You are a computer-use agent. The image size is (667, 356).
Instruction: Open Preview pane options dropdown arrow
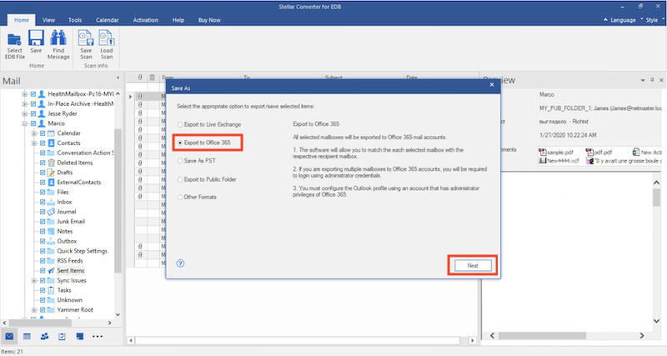pos(642,80)
